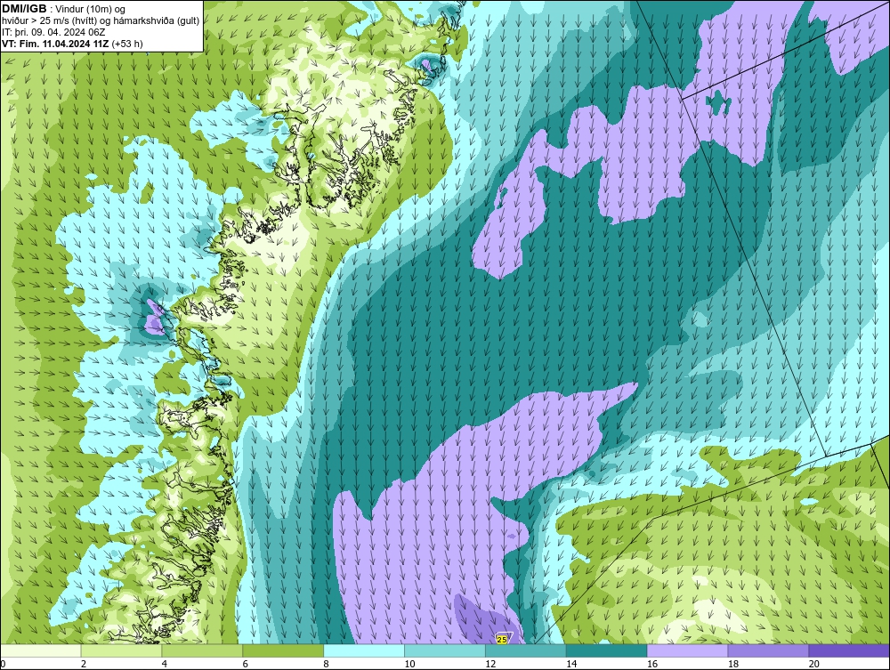Select the 10–12 m/s aqua swatch
890x670 pixels.
445,651
